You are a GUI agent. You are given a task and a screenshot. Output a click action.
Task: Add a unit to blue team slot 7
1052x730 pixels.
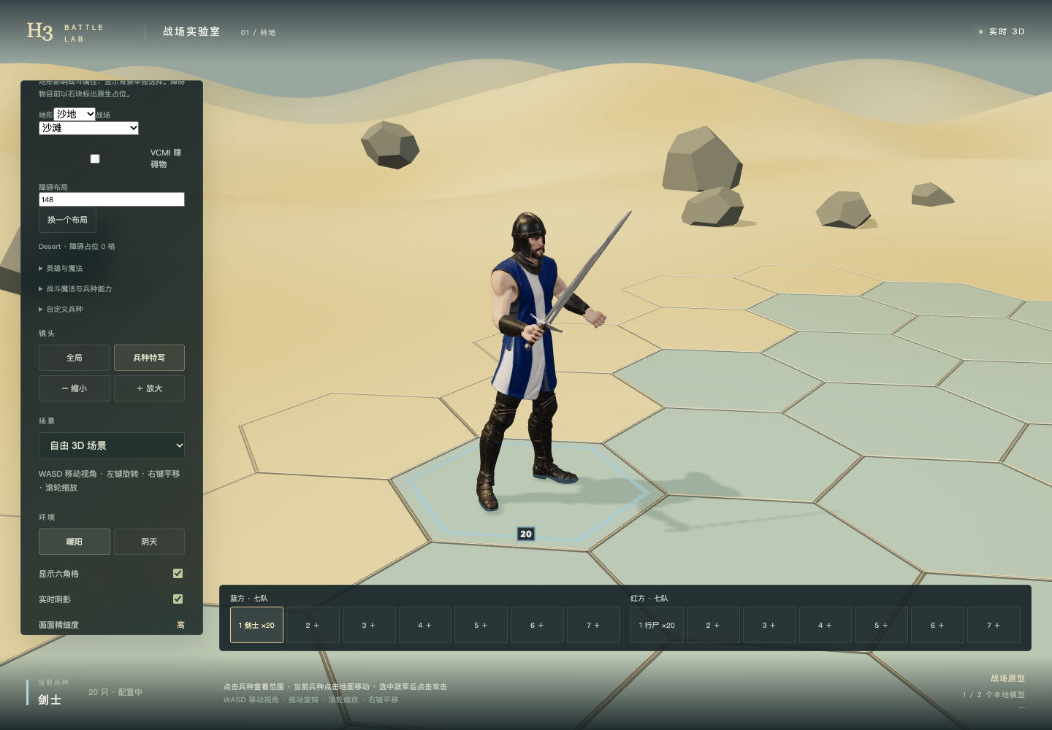[593, 625]
